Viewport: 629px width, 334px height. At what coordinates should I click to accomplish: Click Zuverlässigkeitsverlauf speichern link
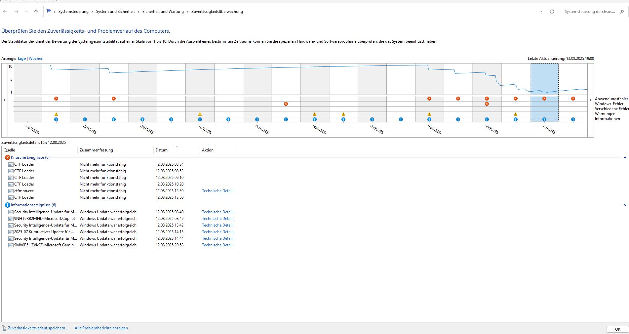point(38,328)
